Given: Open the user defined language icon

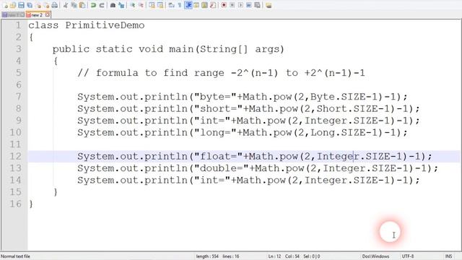Looking at the screenshot, I should [x=196, y=5].
